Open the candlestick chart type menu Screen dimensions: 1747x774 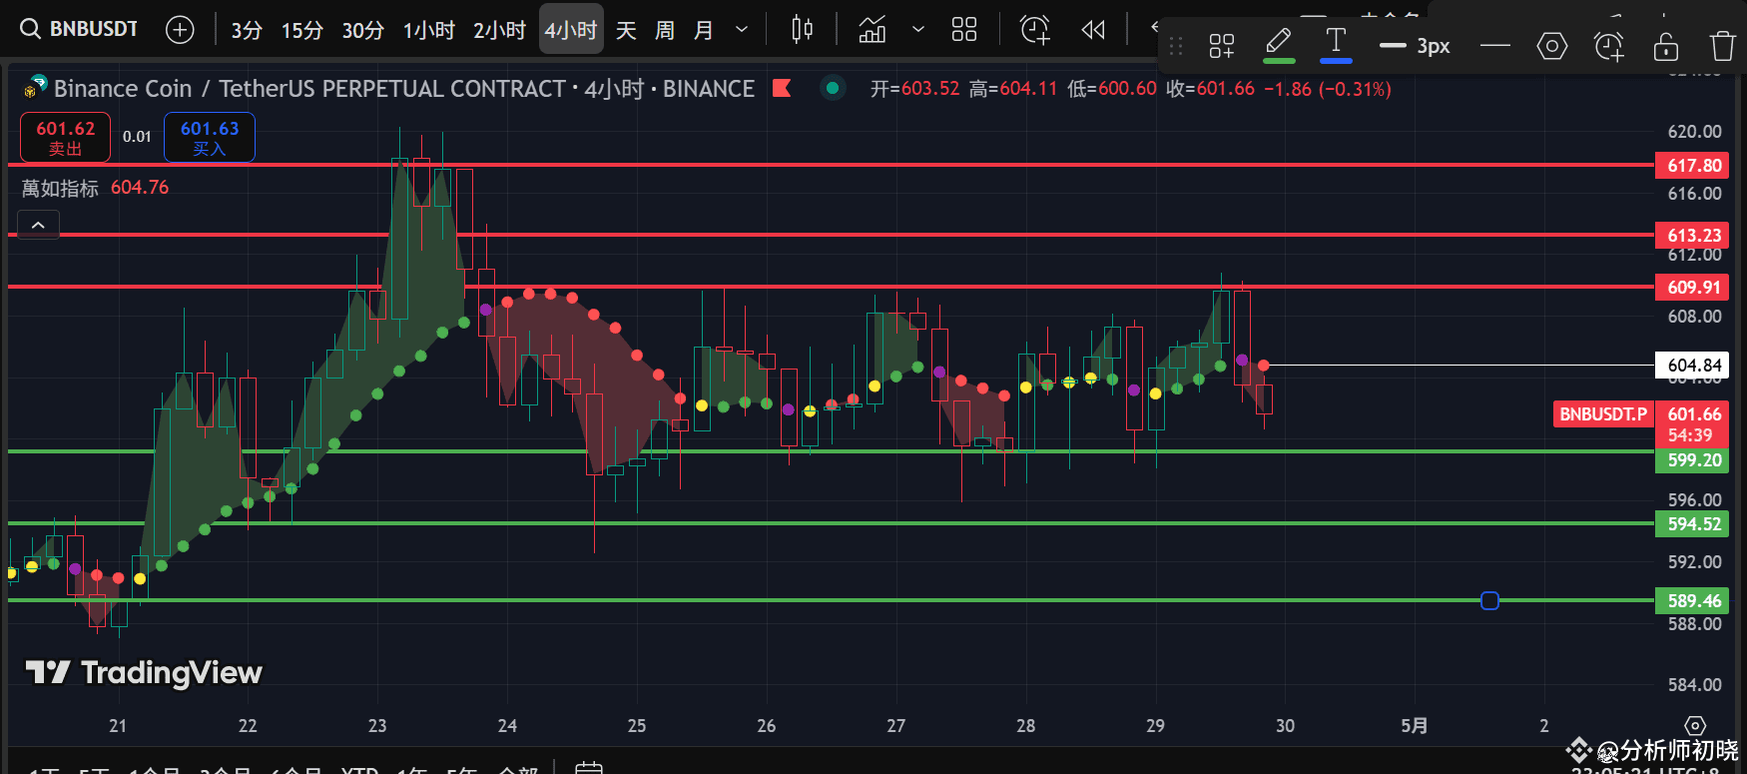(802, 30)
